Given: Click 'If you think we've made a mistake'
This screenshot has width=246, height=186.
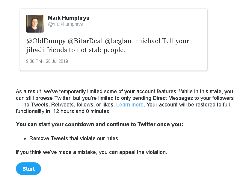Looking at the screenshot, I should 55,152.
